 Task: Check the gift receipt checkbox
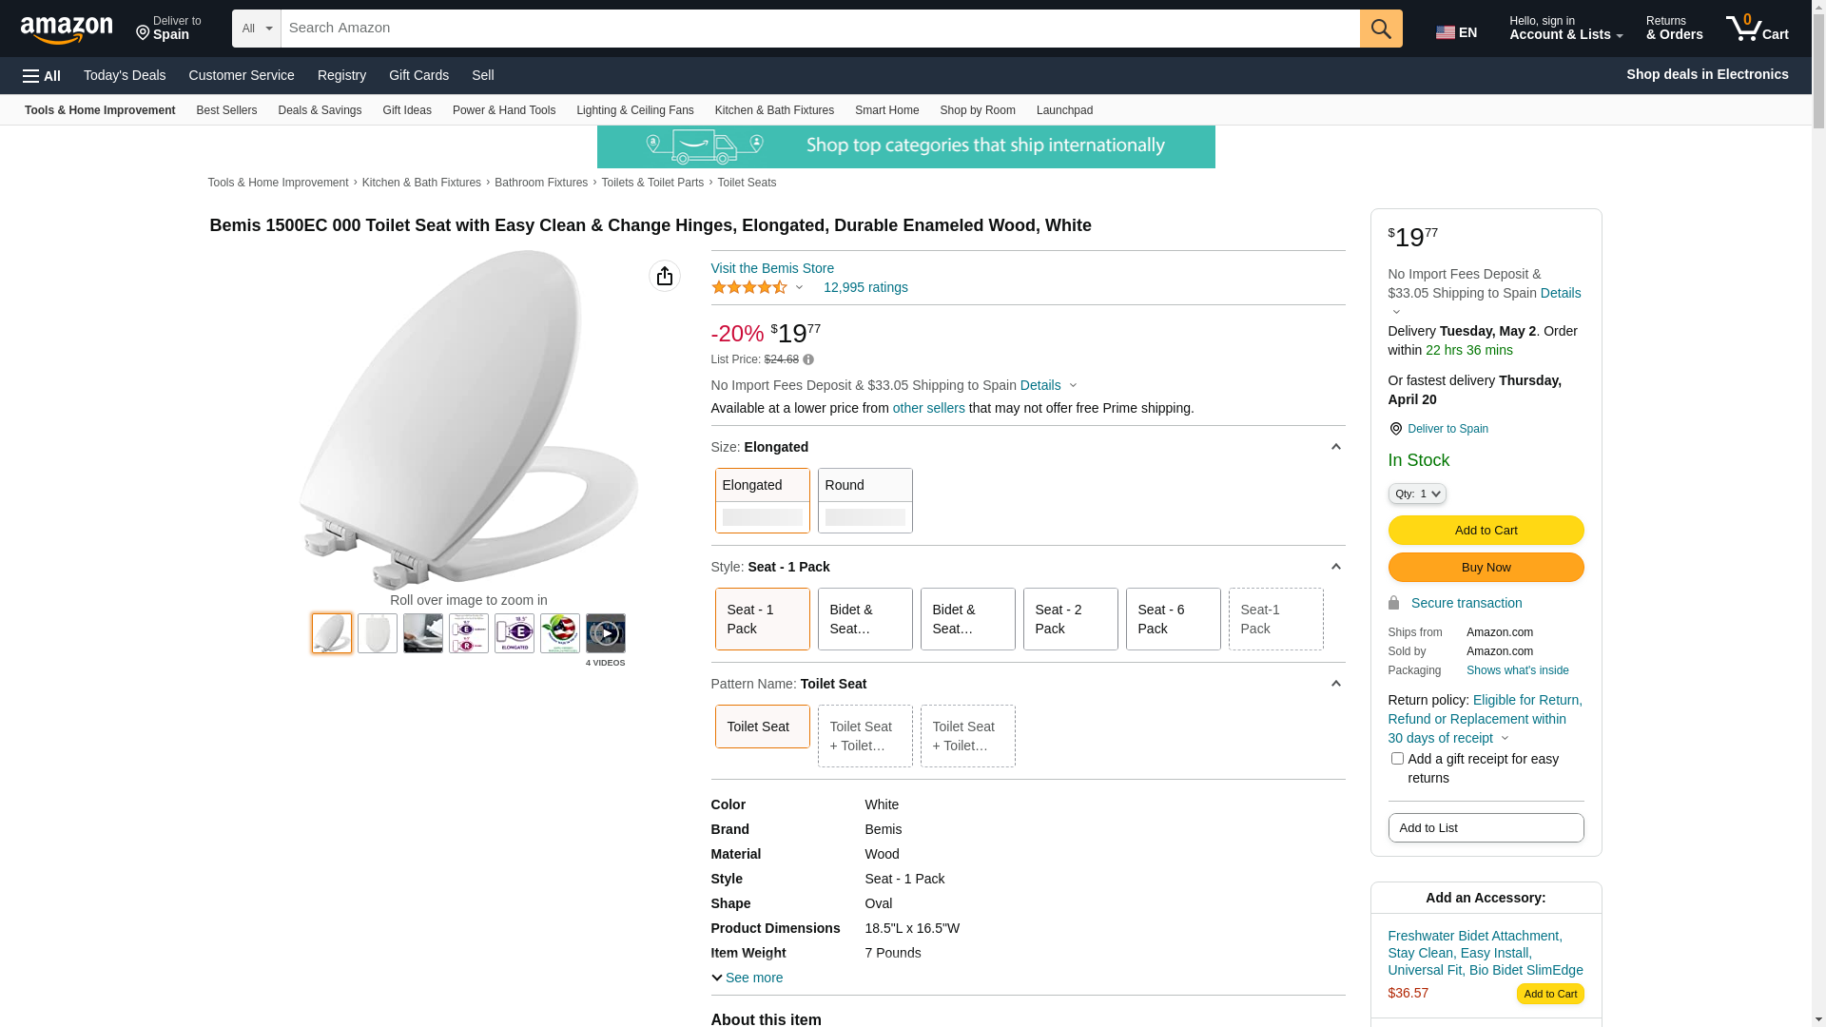tap(1397, 759)
